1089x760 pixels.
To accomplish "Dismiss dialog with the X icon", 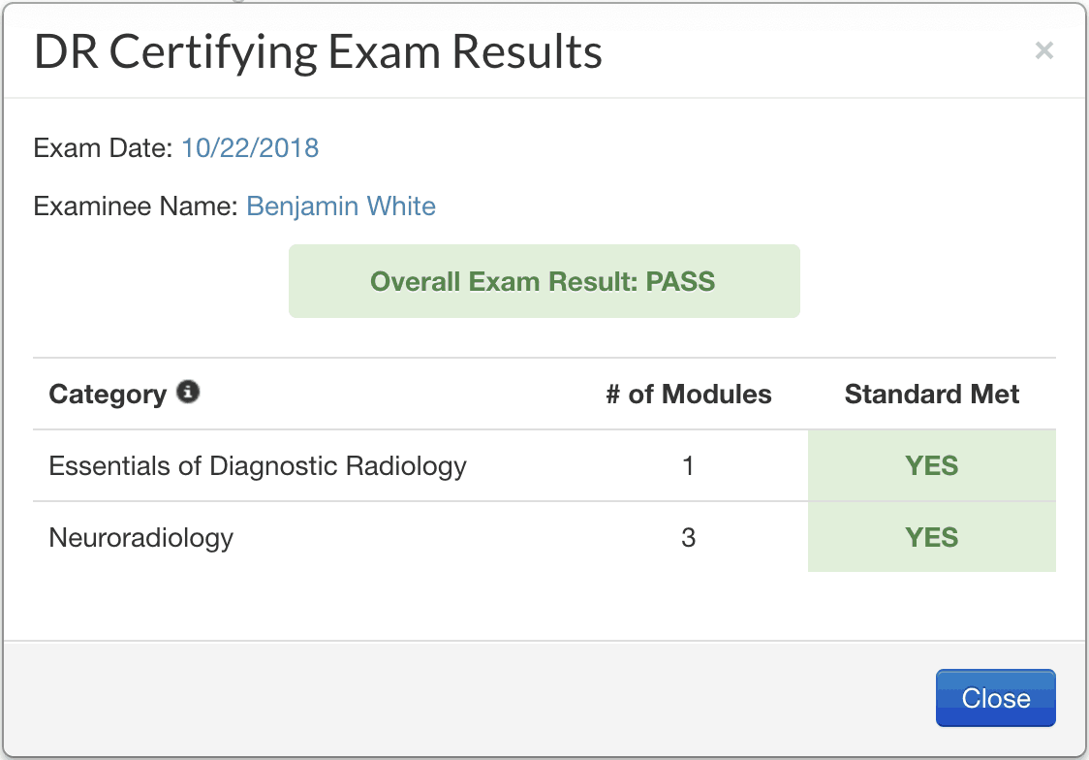I will coord(1043,51).
